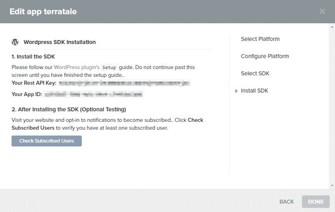
Task: Click the 'Wordpress SDK Installation' heading
Action: 60,42
